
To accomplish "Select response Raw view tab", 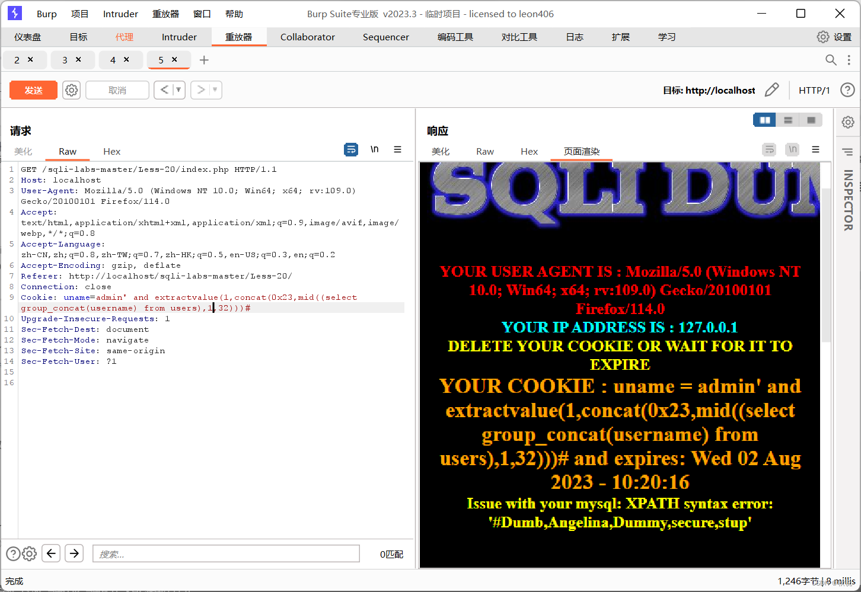I will (485, 152).
